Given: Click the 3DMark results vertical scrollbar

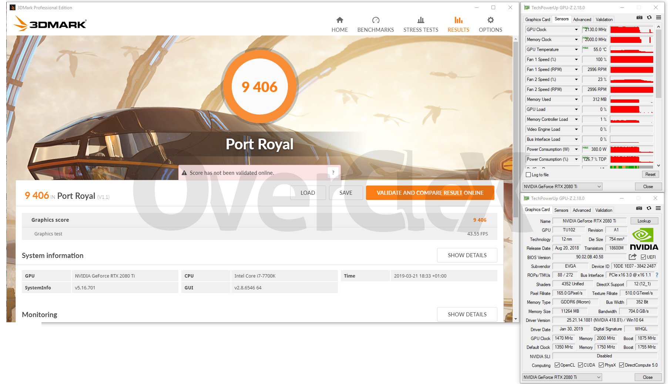Looking at the screenshot, I should click(x=516, y=129).
